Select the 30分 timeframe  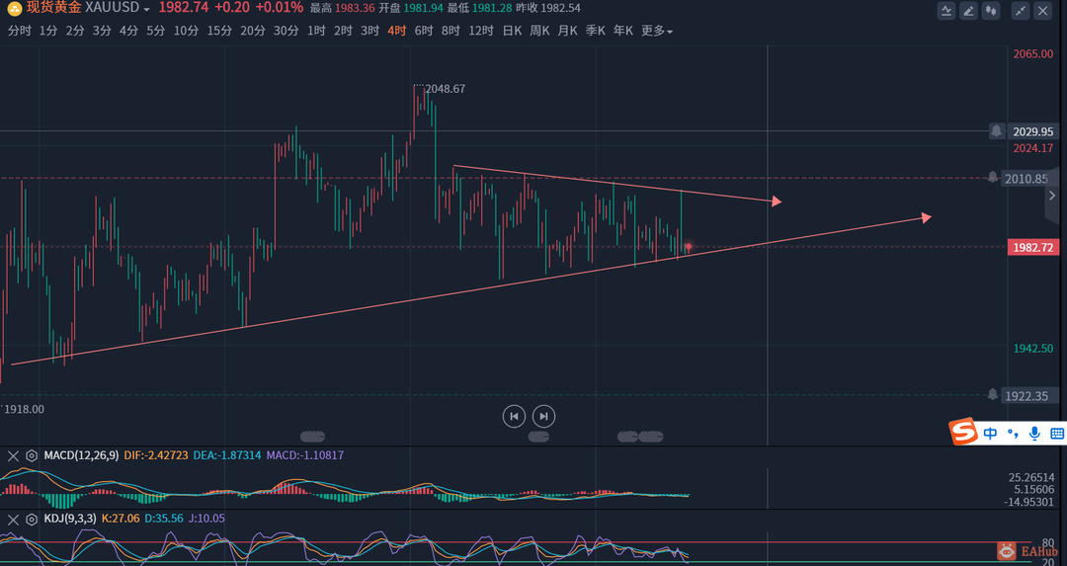click(x=287, y=31)
